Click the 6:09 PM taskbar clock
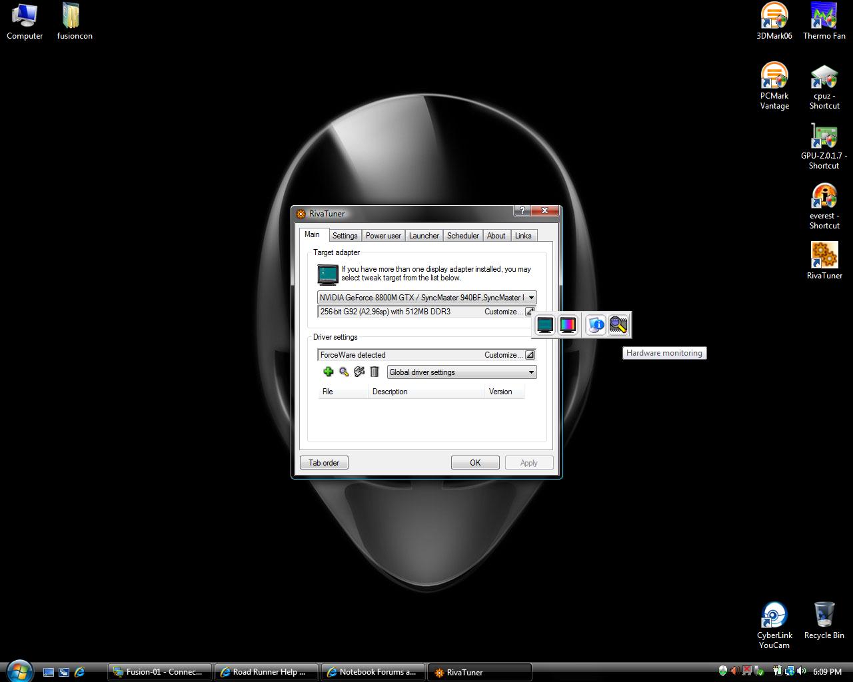The width and height of the screenshot is (853, 682). coord(828,671)
